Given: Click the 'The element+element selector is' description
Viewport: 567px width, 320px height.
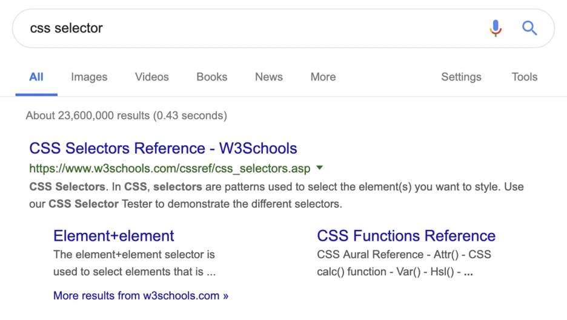Looking at the screenshot, I should tap(134, 255).
